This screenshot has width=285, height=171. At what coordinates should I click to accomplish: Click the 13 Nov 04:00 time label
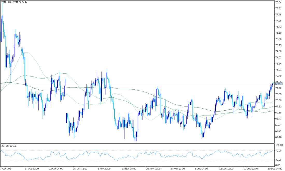129,169
